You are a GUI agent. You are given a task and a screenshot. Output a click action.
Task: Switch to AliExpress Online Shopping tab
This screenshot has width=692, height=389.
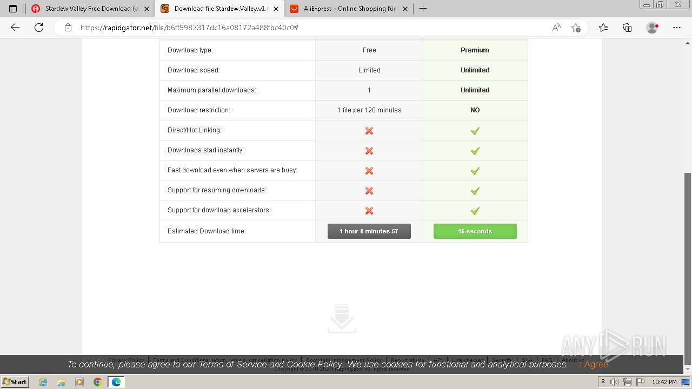349,9
